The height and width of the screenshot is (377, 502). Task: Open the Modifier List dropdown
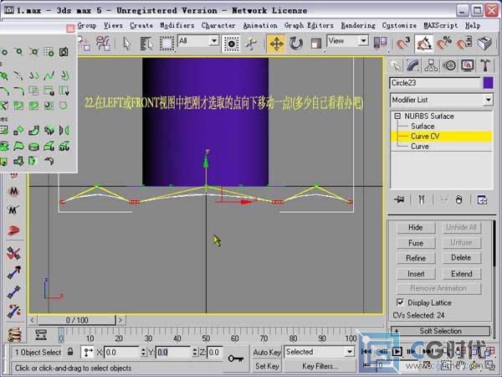pyautogui.click(x=442, y=100)
